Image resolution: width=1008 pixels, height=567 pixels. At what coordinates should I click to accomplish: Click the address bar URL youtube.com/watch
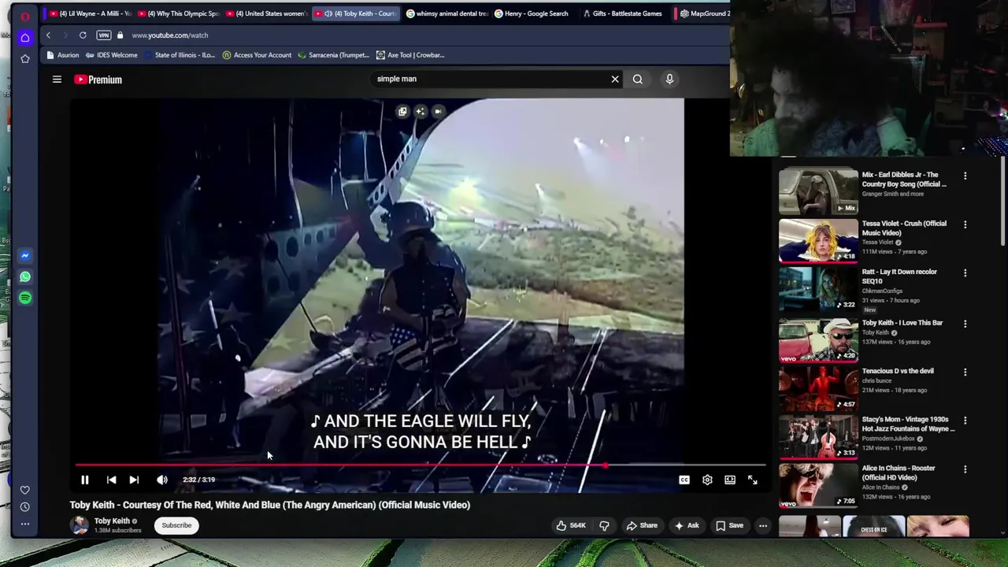click(x=170, y=35)
